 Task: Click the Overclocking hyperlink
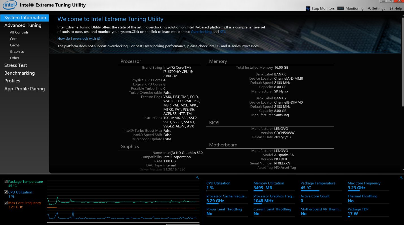[201, 32]
